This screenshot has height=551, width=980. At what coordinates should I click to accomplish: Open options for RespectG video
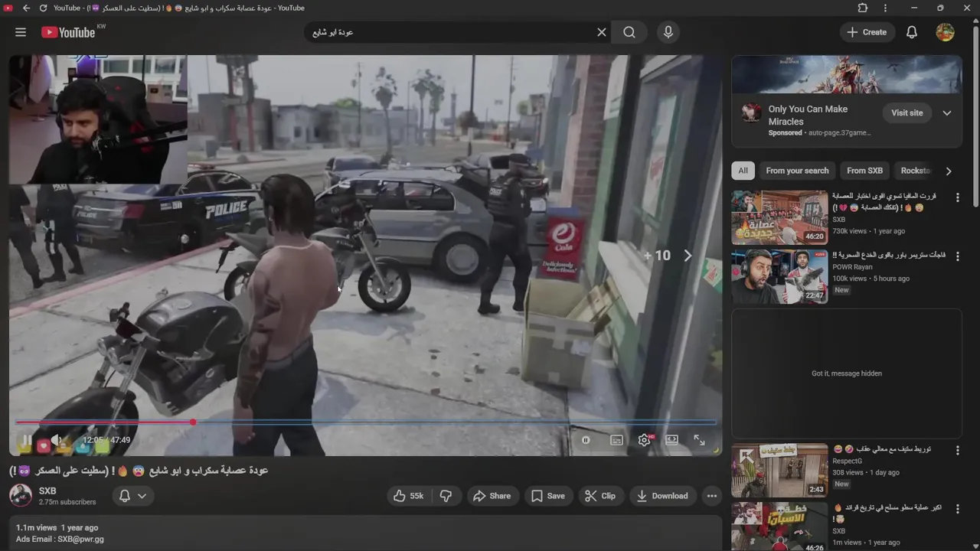pos(957,451)
